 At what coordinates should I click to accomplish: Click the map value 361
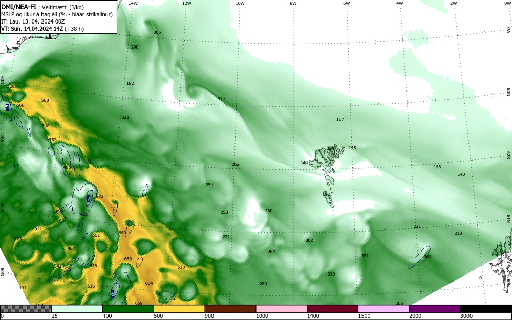point(428,257)
